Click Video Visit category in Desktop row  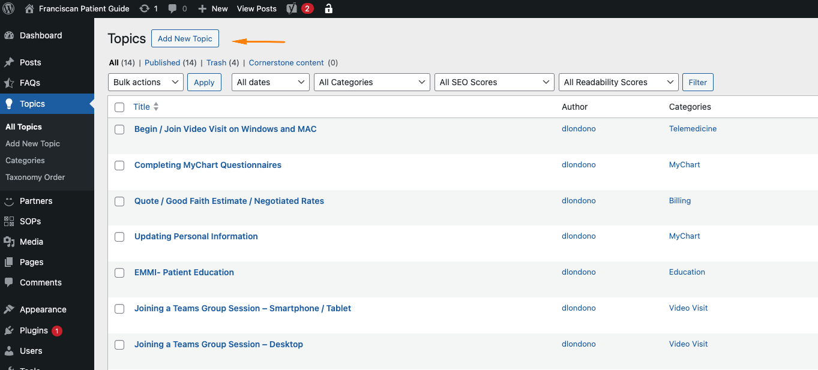pos(688,344)
